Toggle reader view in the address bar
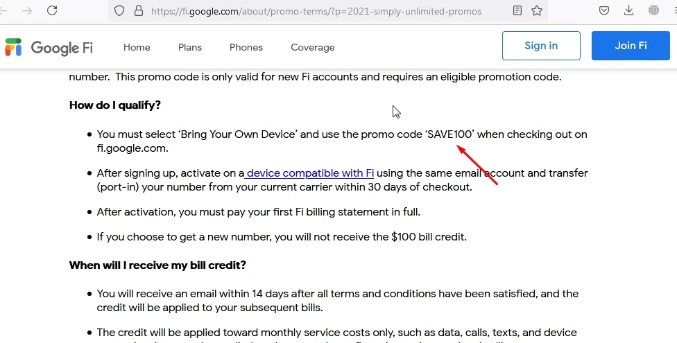The height and width of the screenshot is (343, 677). (x=517, y=11)
